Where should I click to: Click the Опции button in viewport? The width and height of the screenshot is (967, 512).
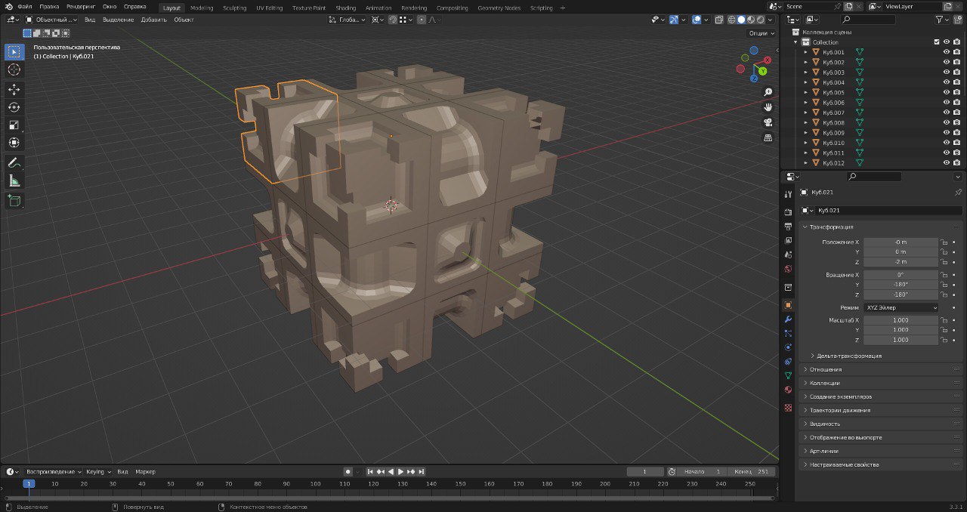click(x=761, y=33)
